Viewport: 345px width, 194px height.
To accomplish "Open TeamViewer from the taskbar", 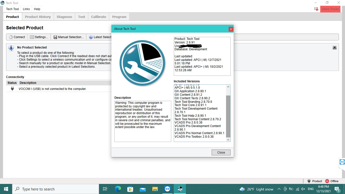I will coord(167,189).
